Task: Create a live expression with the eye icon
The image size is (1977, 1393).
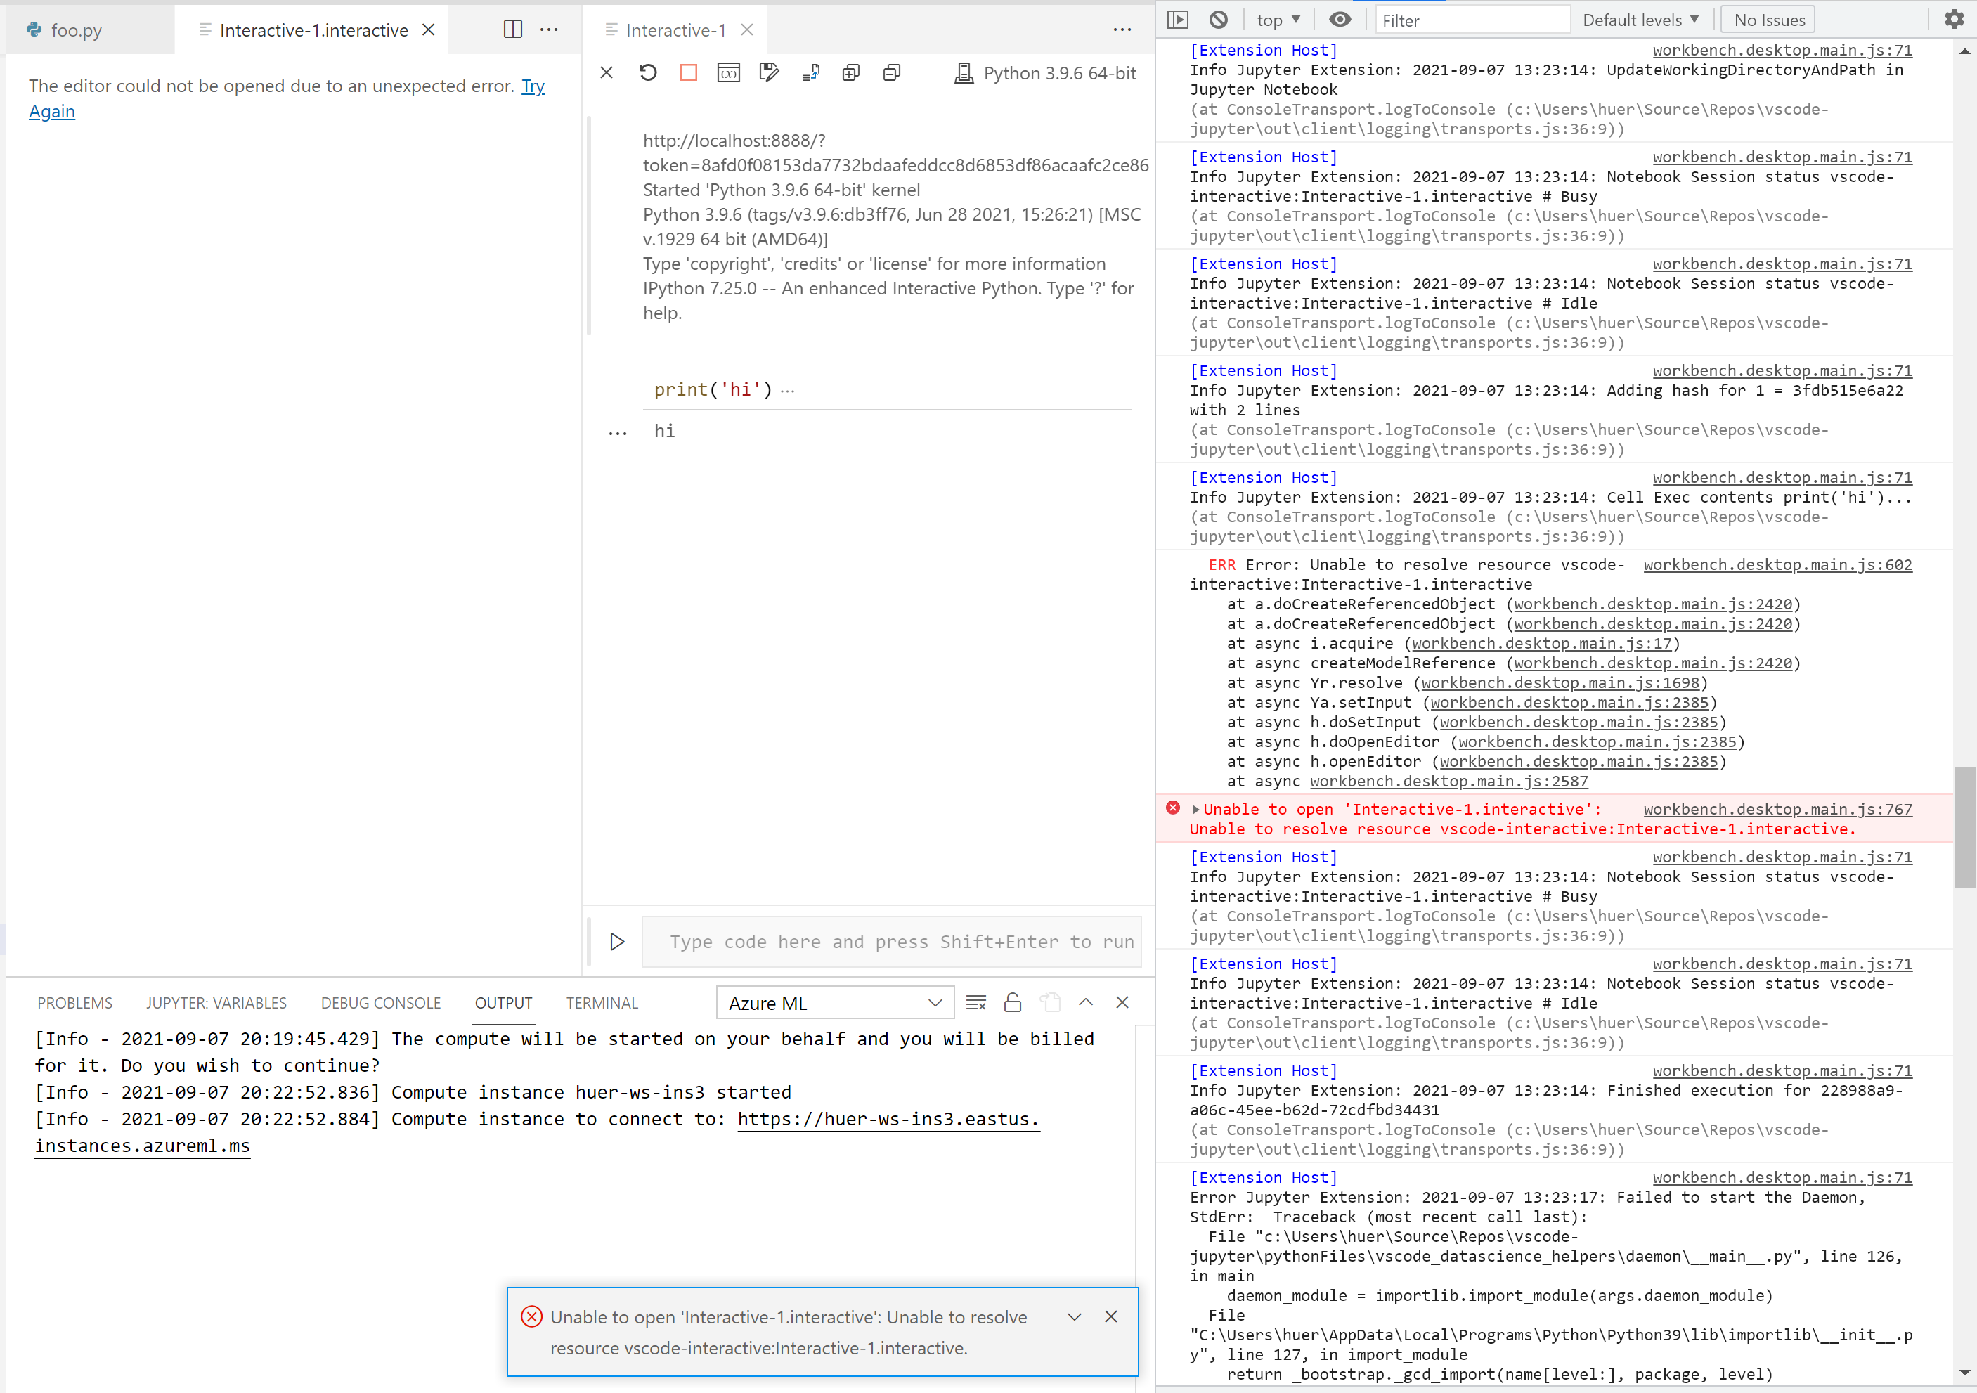Action: coord(1339,18)
